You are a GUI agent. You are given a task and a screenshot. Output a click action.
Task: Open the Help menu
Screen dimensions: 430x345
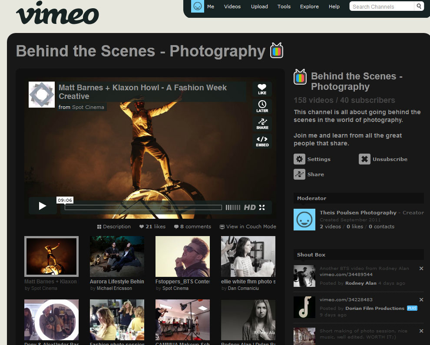click(x=334, y=7)
